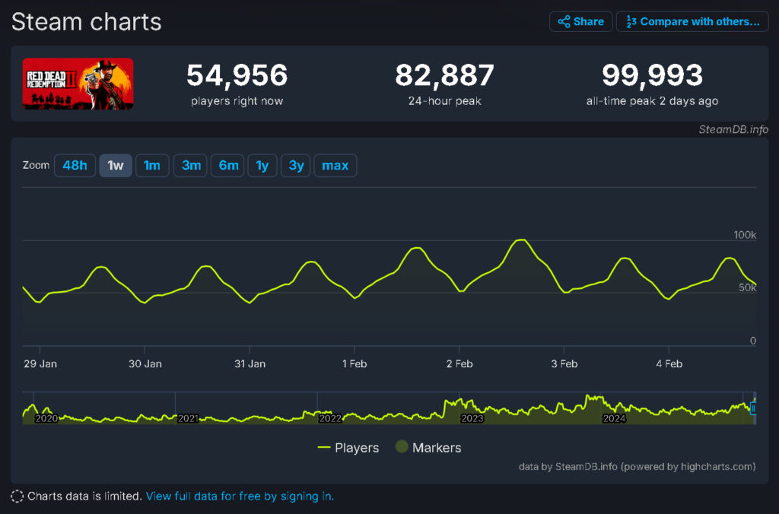Set chart zoom to 1y
The width and height of the screenshot is (779, 514).
(x=262, y=165)
